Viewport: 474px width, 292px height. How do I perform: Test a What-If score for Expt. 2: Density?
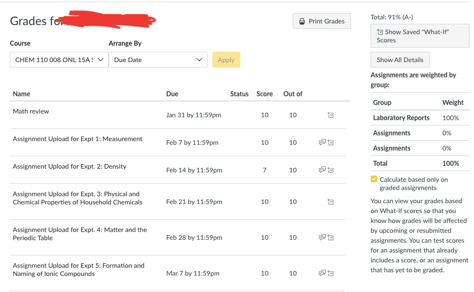tap(331, 170)
